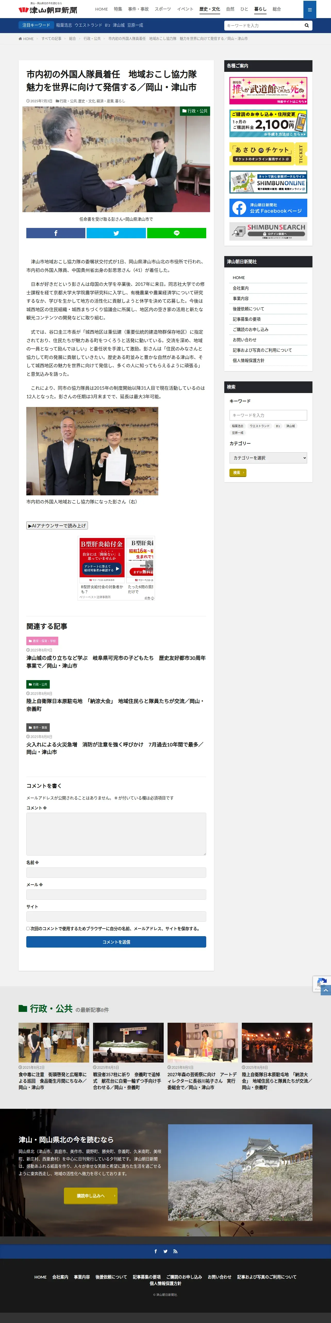This screenshot has width=331, height=1323.
Task: Click the yellow 検索 button in sidebar
Action: pyautogui.click(x=238, y=473)
